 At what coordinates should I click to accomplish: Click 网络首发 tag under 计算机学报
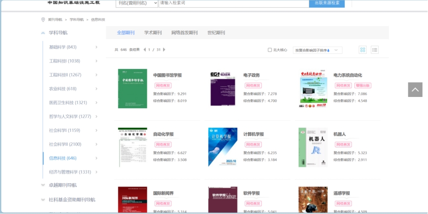tap(253, 145)
